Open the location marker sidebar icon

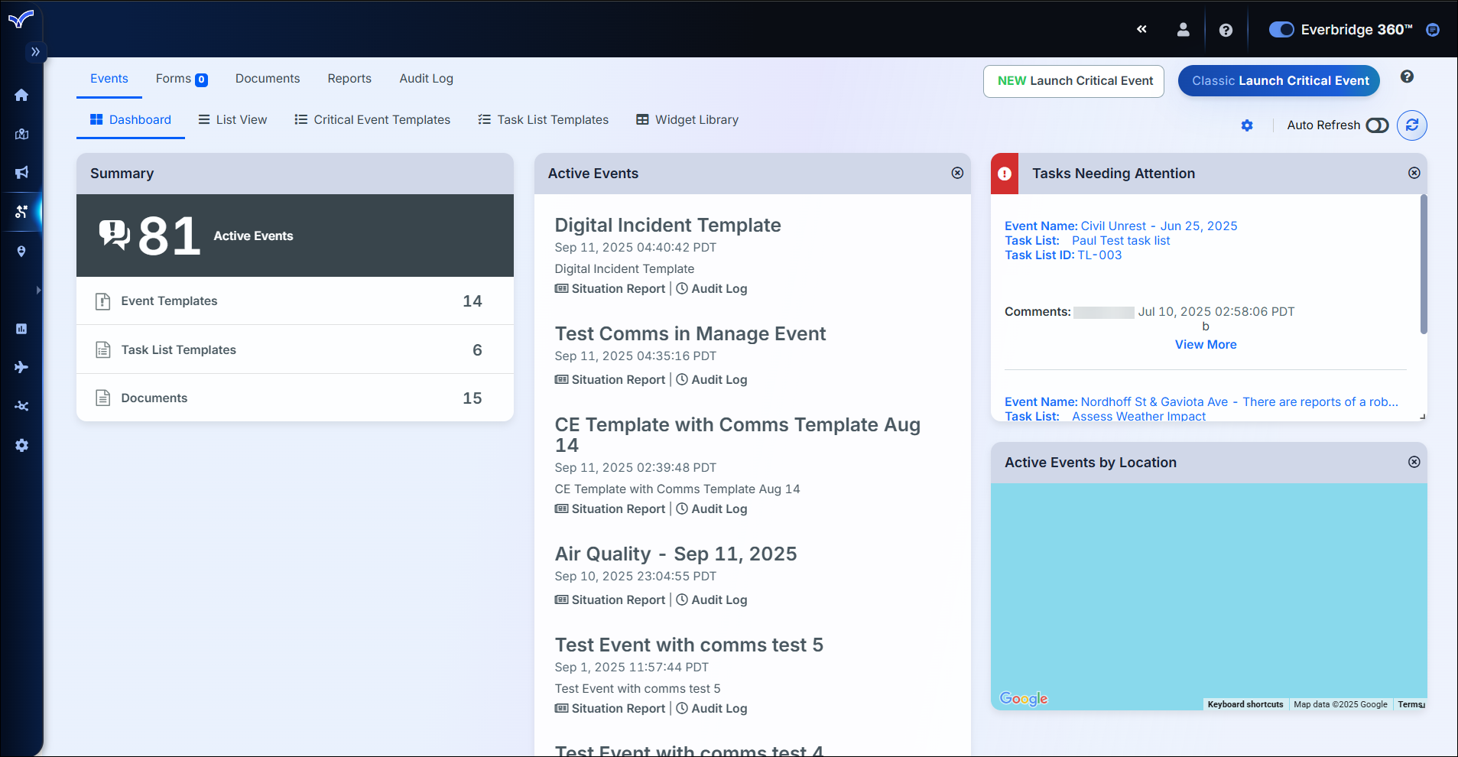(21, 251)
